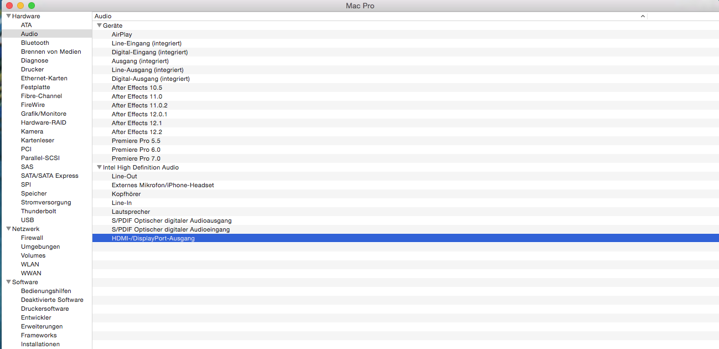Select After Effects 11.0.2 row

point(405,105)
